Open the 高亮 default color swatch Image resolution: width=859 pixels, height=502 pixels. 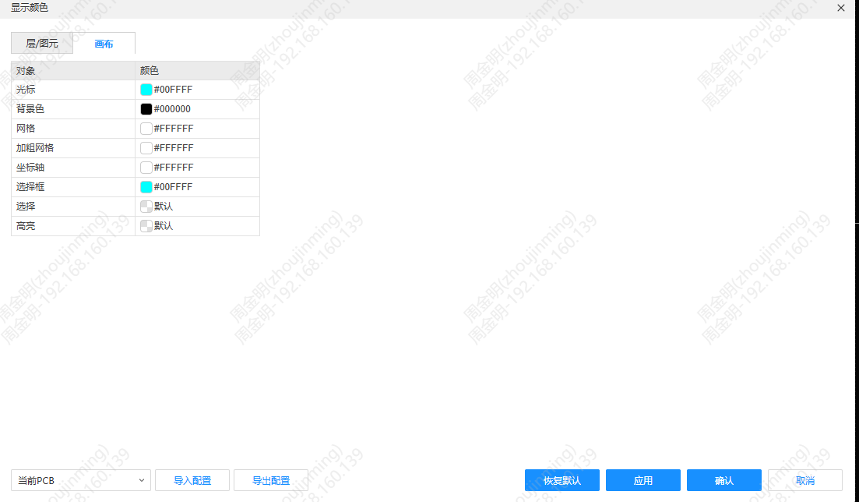tap(146, 226)
